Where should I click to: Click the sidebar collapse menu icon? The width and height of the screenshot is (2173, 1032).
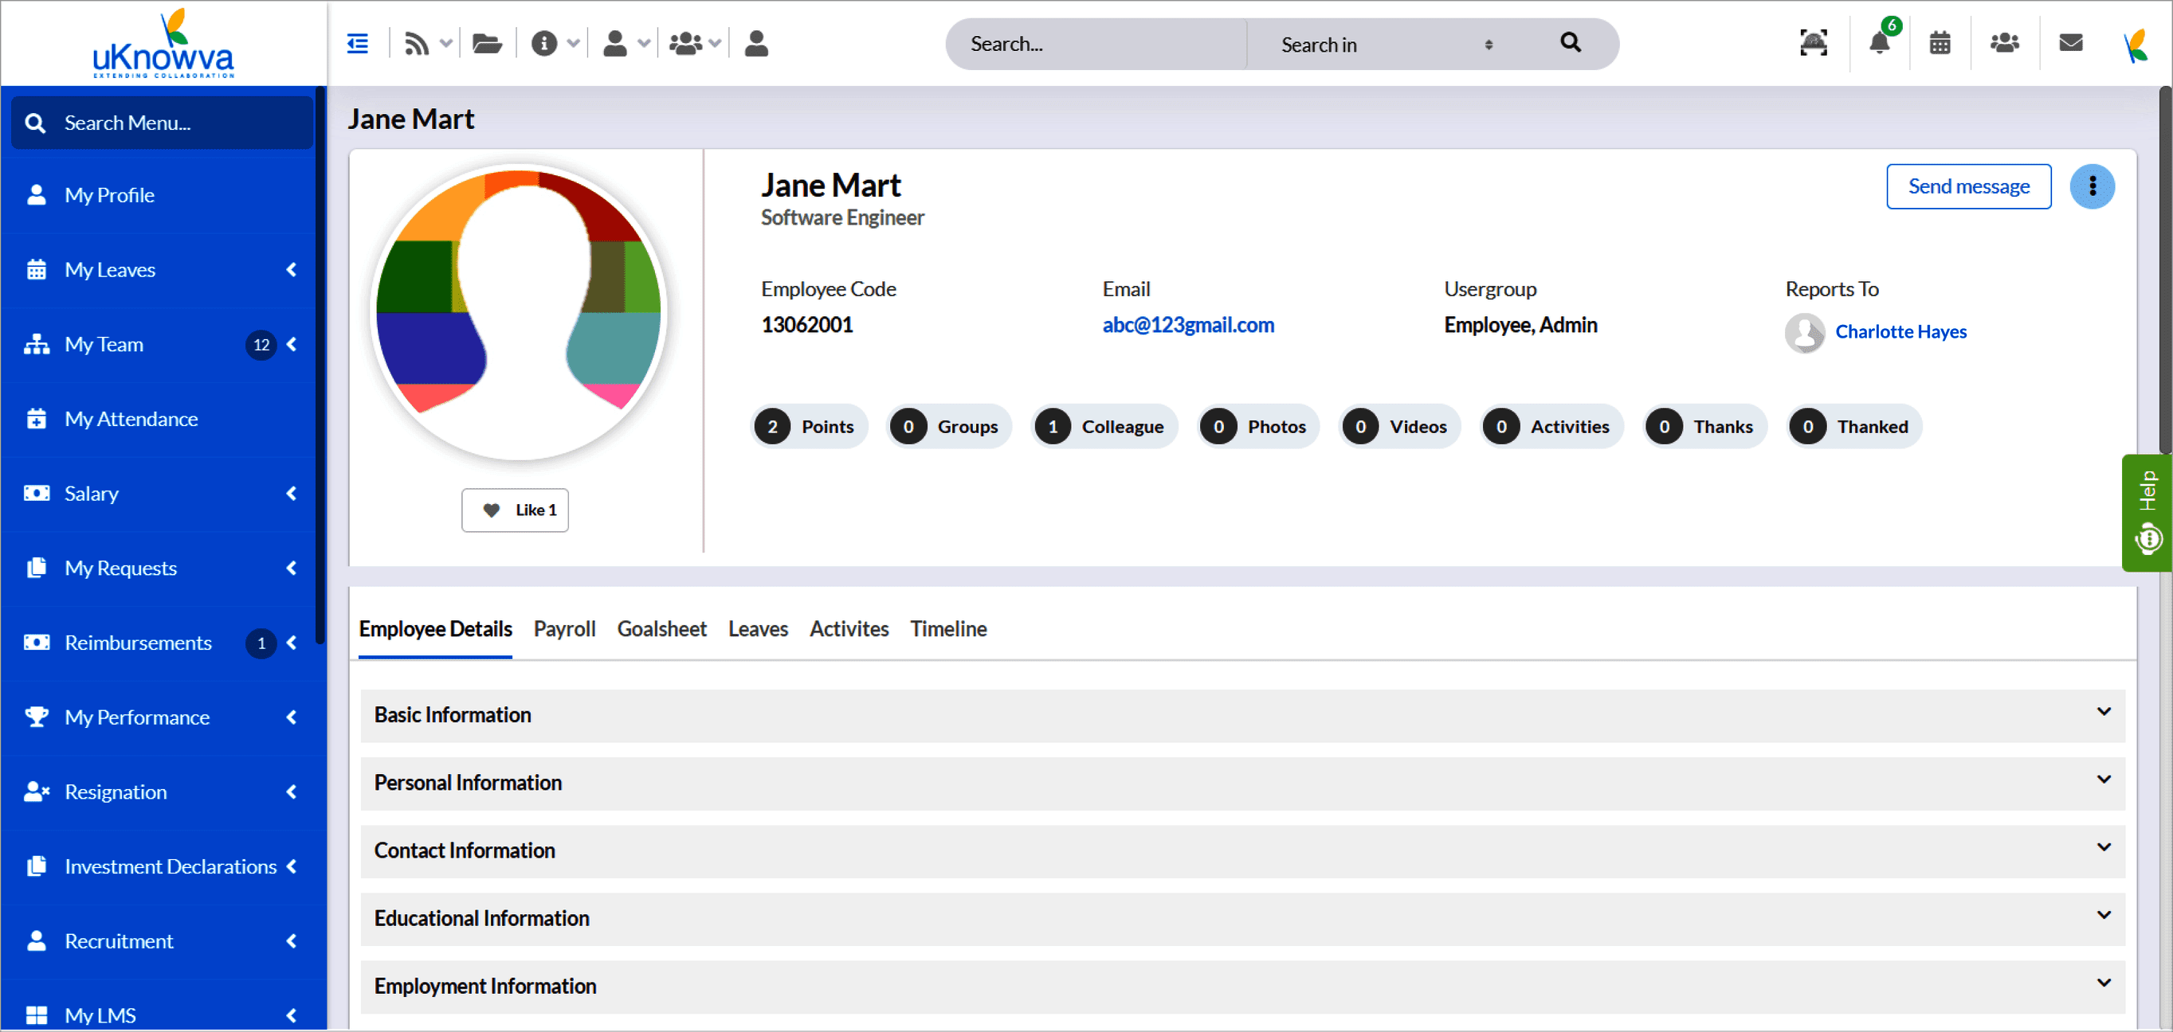(x=358, y=43)
